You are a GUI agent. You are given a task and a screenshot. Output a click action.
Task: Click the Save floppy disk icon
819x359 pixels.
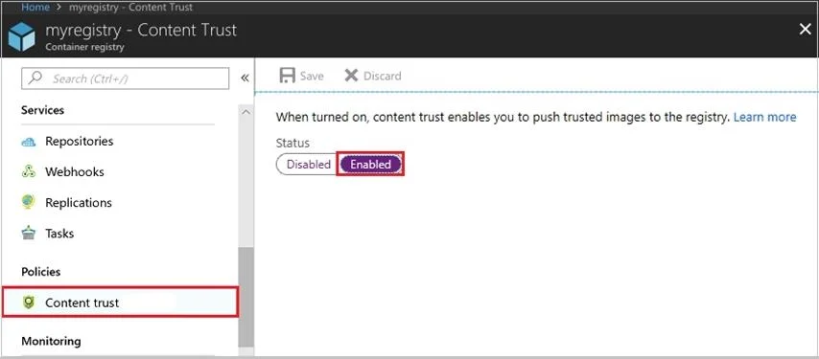tap(288, 76)
